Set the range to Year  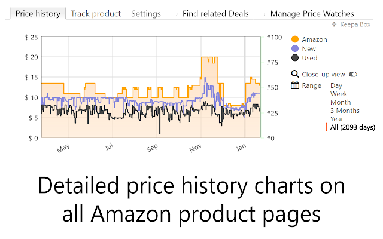[337, 119]
